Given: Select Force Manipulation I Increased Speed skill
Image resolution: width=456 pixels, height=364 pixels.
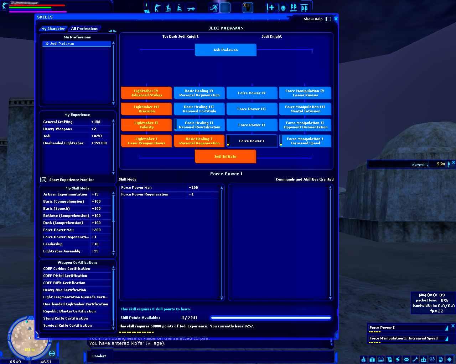Looking at the screenshot, I should 305,141.
